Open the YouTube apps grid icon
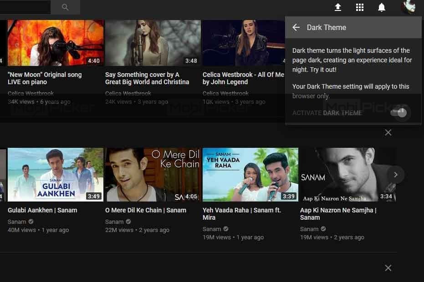The image size is (424, 282). pos(360,7)
